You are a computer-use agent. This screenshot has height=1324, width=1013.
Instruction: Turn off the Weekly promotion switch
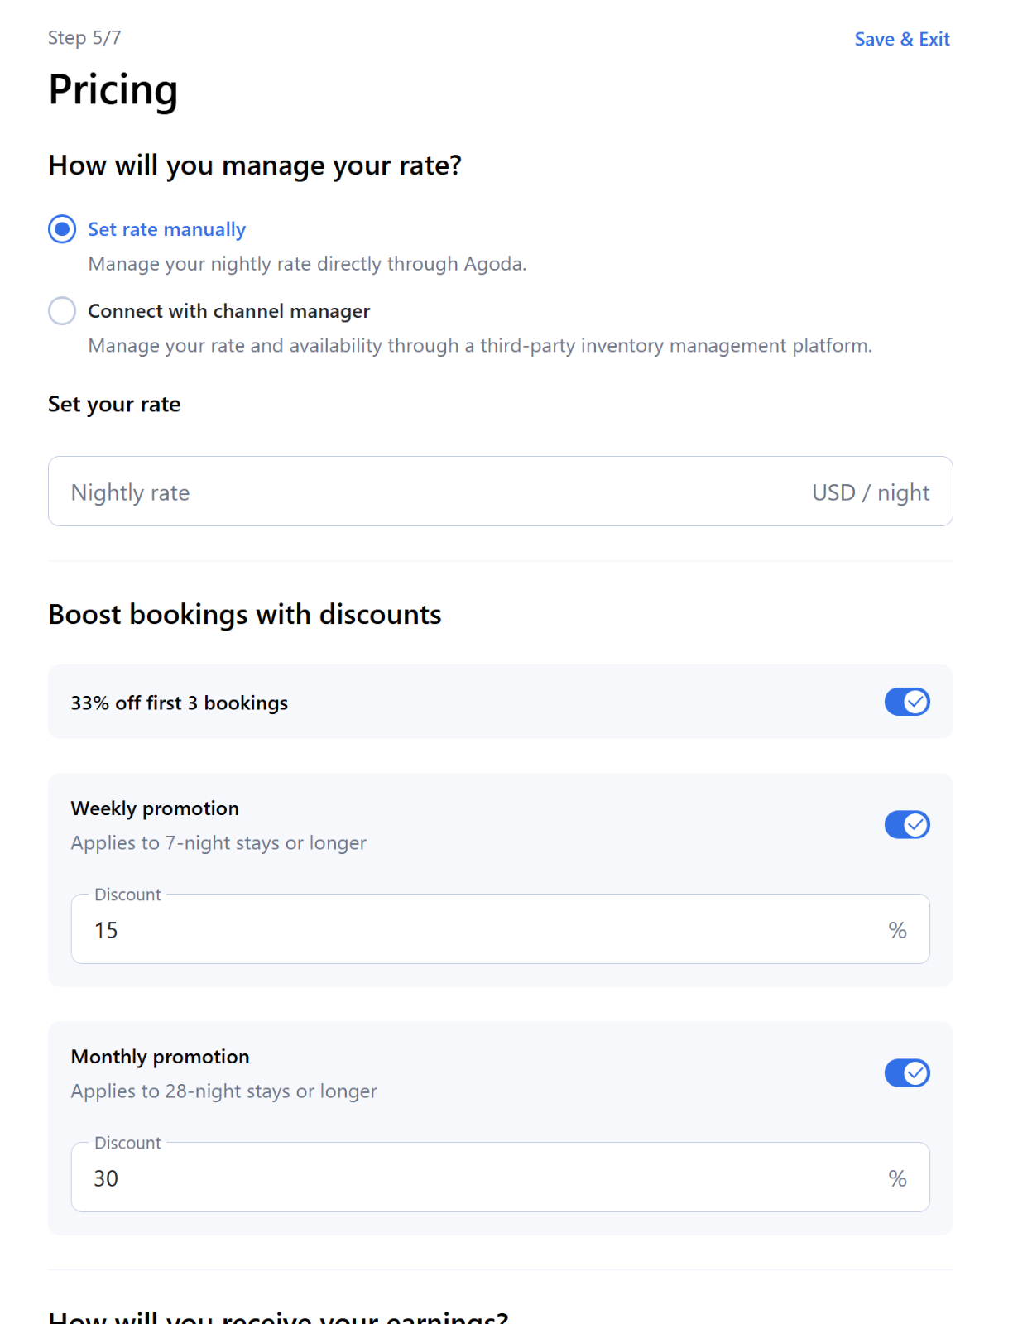(x=907, y=825)
